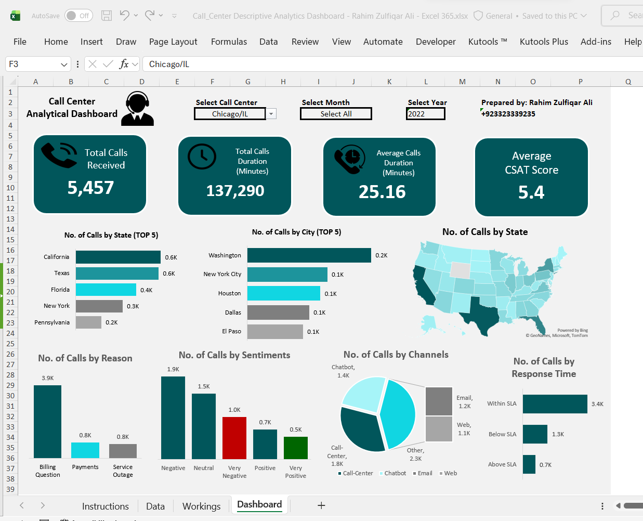
Task: Click the Undo arrow icon
Action: 124,15
